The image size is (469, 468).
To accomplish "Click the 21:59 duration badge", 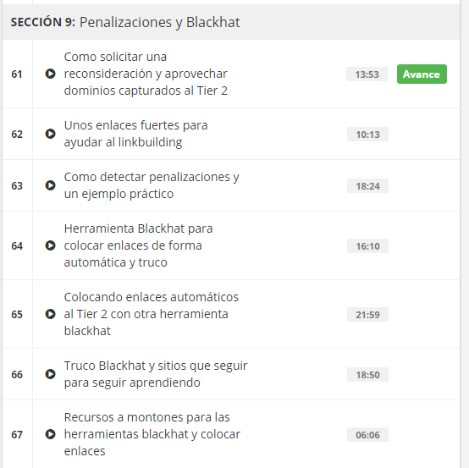I will pos(367,315).
